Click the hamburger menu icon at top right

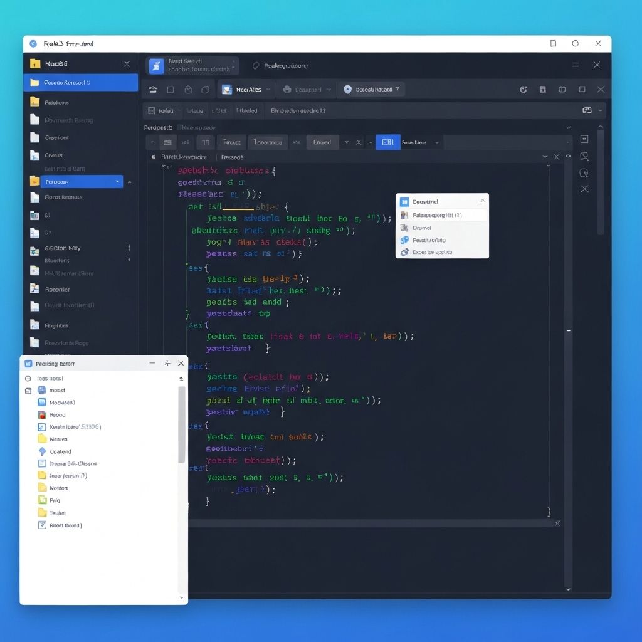(575, 65)
